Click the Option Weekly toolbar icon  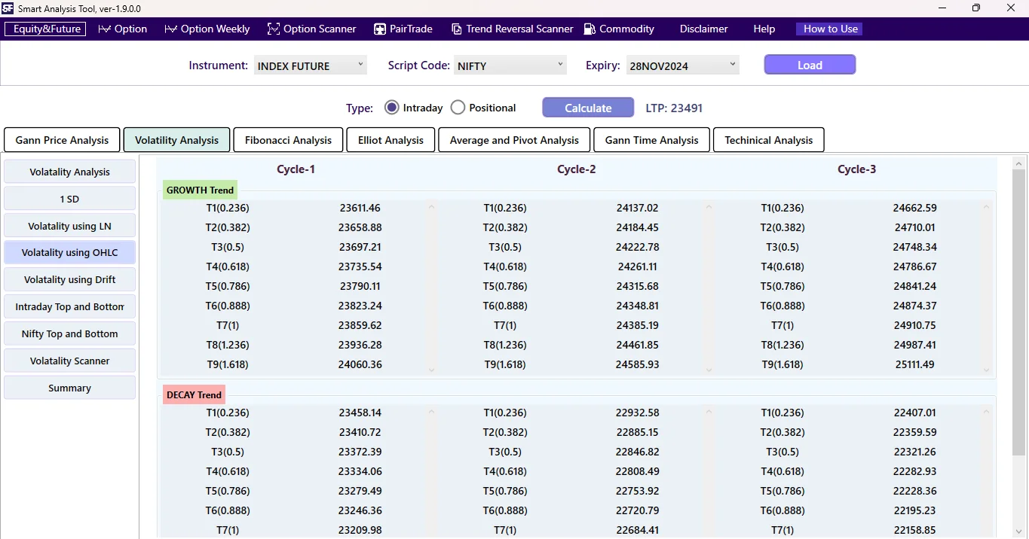pos(170,29)
